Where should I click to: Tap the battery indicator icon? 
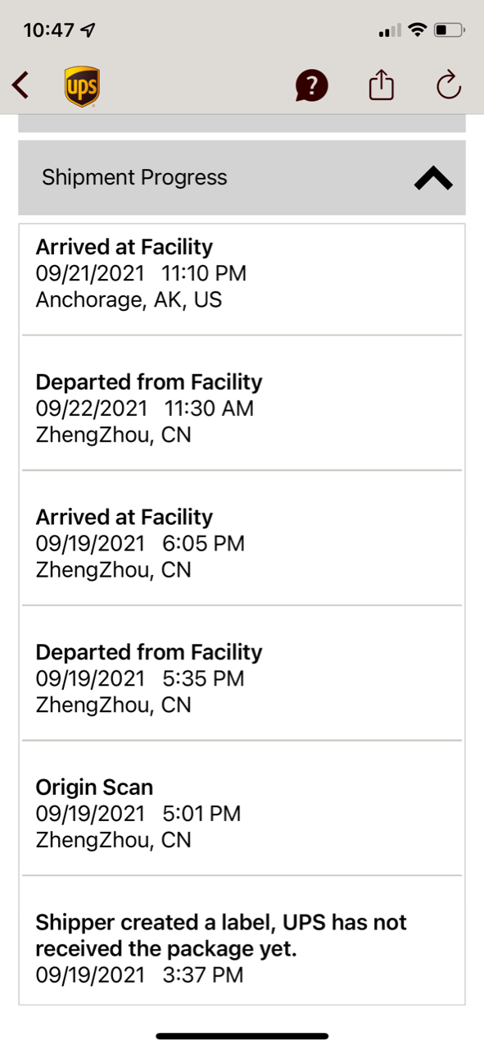[x=449, y=31]
